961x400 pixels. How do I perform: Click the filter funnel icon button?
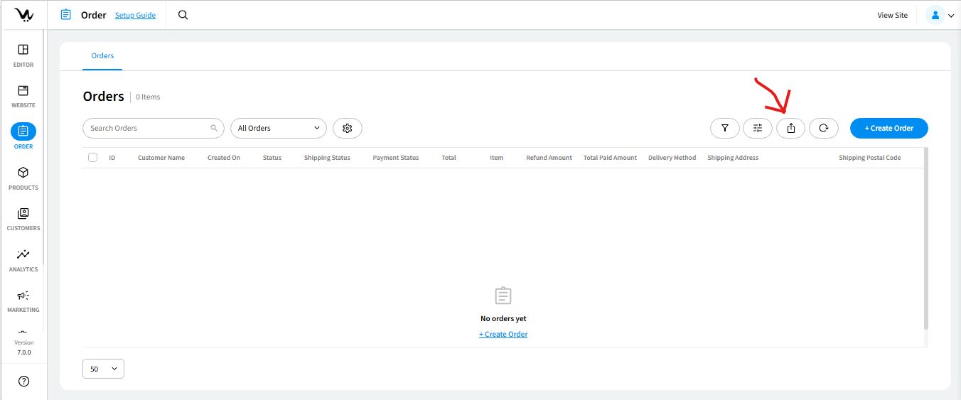(724, 129)
